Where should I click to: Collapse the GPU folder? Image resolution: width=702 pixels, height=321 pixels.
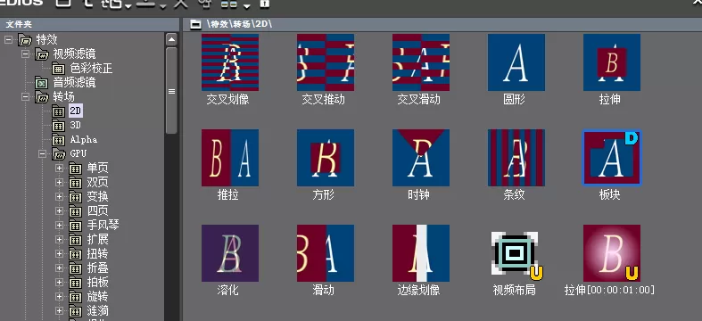coord(43,153)
